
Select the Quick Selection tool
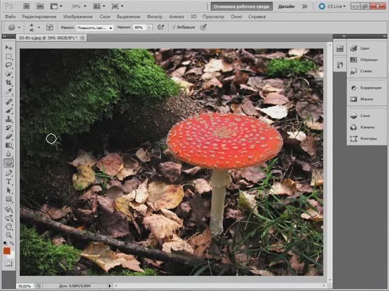coord(9,74)
